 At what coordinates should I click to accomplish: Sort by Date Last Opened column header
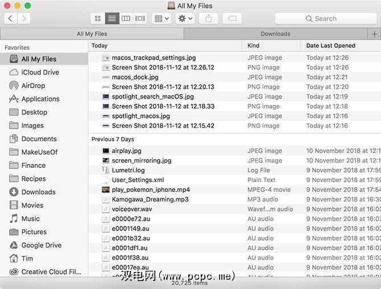pos(331,46)
